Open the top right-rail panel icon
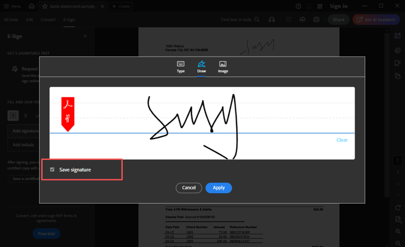 click(398, 36)
